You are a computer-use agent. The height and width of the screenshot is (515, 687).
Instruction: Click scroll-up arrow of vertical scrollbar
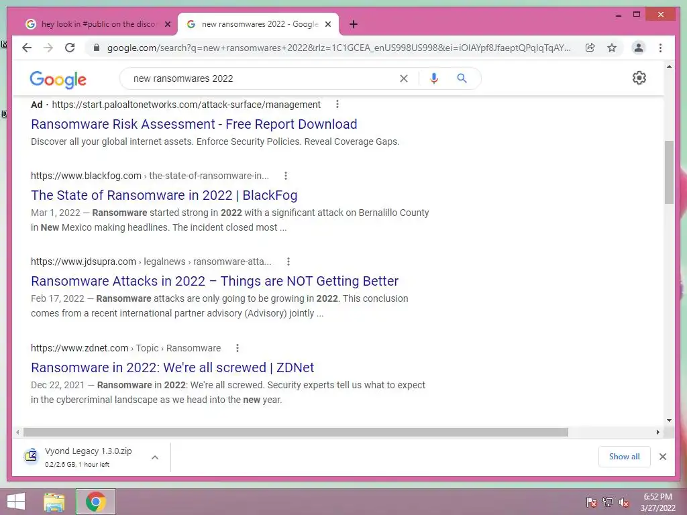tap(669, 66)
